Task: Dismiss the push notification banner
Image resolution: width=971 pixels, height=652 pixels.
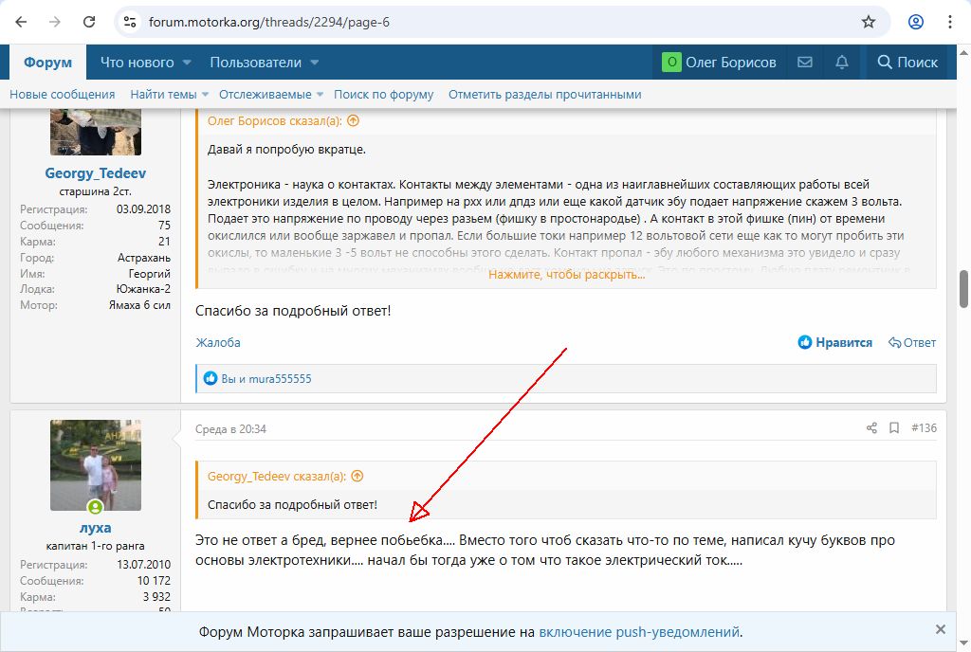Action: 940,629
